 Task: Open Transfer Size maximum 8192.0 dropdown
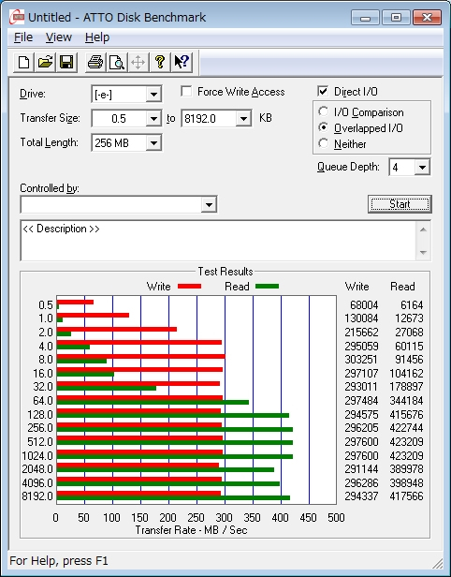coord(243,118)
